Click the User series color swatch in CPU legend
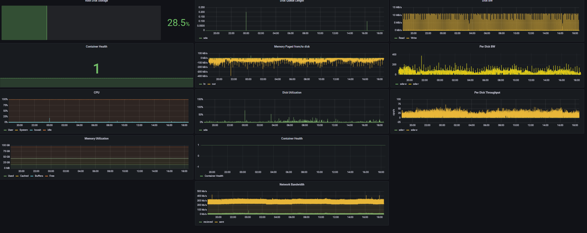Image resolution: width=587 pixels, height=233 pixels. (x=5, y=130)
